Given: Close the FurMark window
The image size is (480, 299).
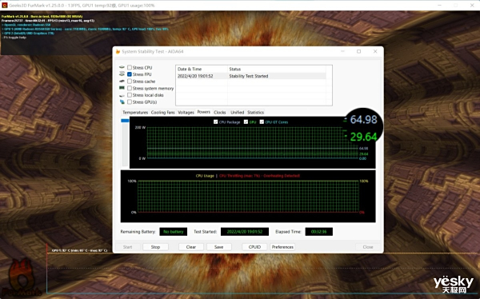Looking at the screenshot, I should click(x=472, y=6).
